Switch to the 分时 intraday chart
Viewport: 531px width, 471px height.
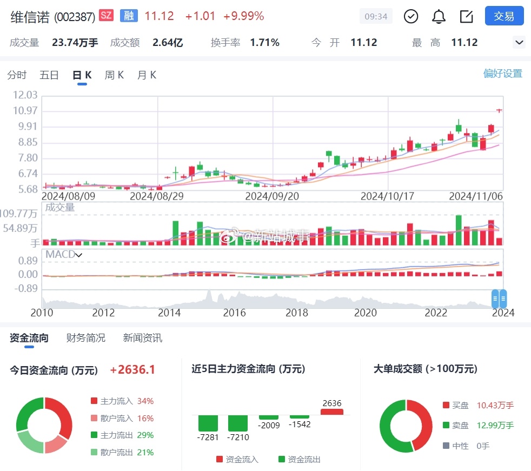click(x=17, y=75)
